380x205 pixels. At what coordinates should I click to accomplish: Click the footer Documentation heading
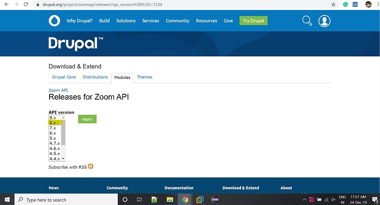(179, 188)
